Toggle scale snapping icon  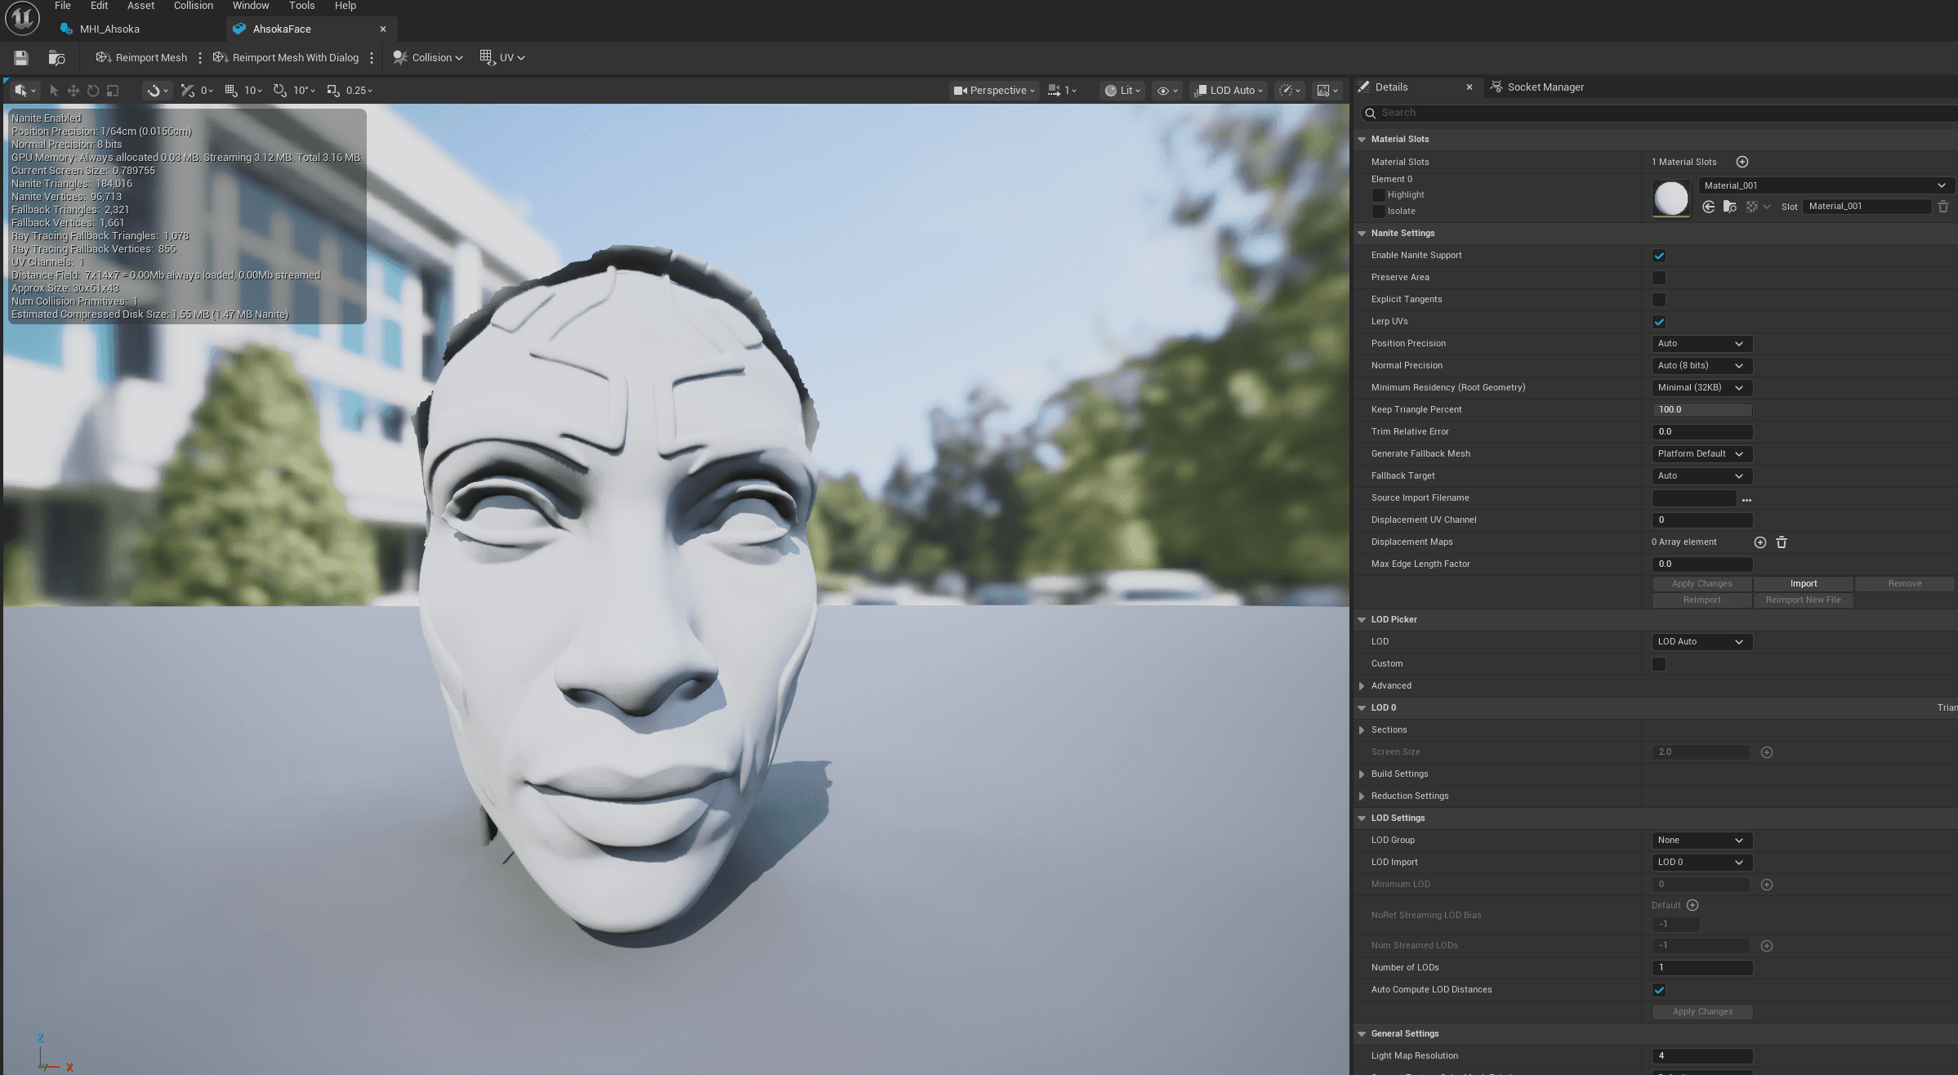click(333, 91)
